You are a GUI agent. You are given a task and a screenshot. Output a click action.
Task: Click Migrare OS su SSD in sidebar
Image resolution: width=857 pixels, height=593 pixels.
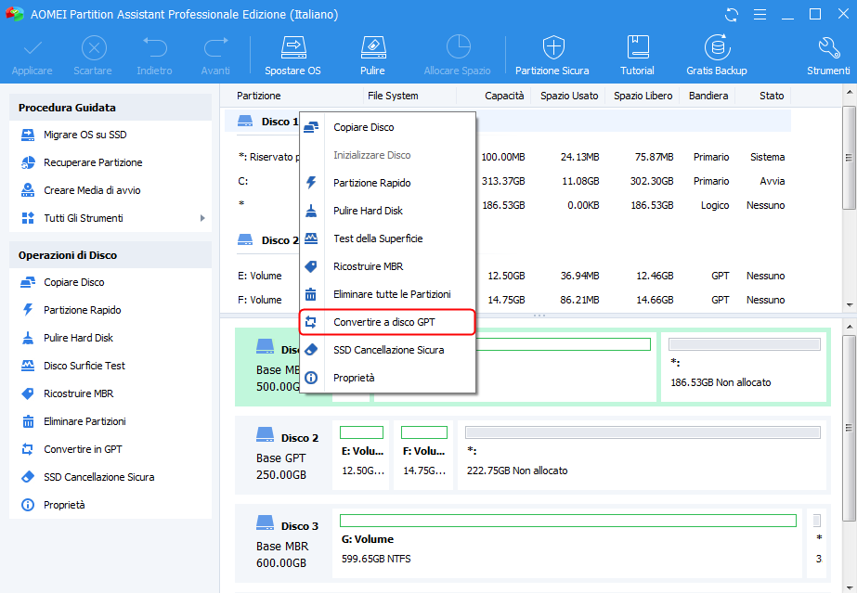click(x=84, y=135)
